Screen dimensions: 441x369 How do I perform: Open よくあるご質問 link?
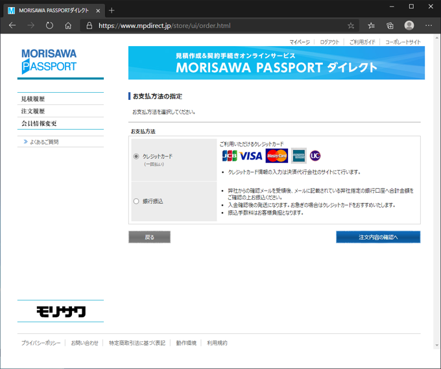[44, 142]
